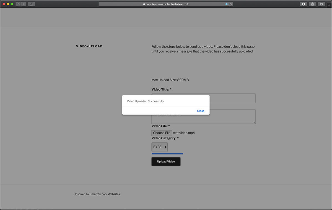Show the tab overview
332x210 pixels.
pos(321,4)
